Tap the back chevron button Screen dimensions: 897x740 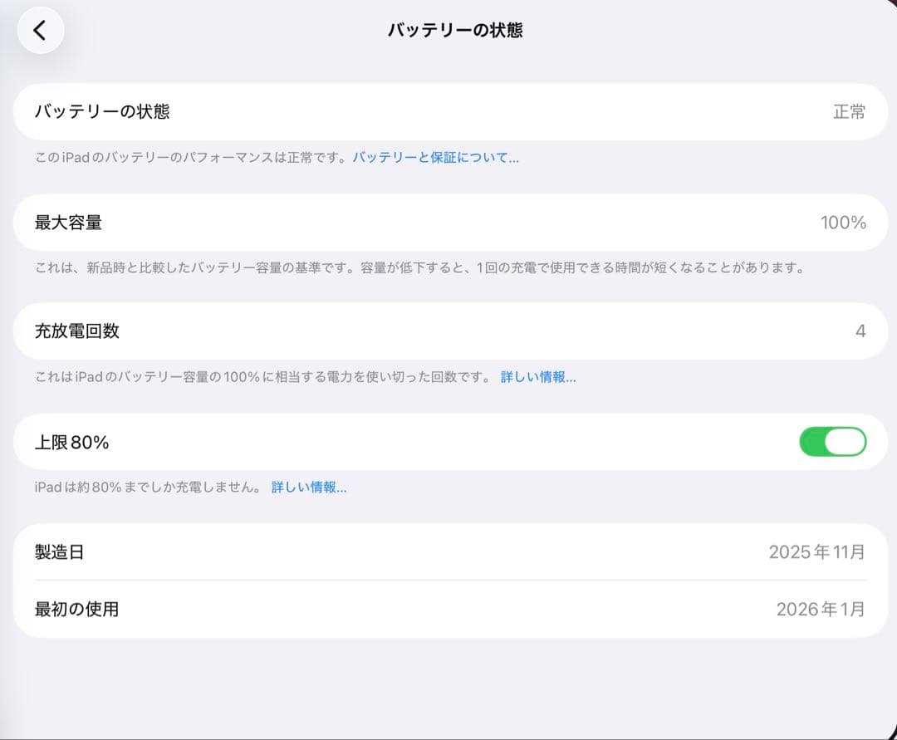[40, 30]
